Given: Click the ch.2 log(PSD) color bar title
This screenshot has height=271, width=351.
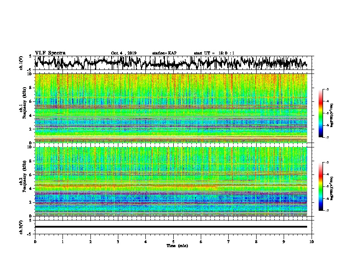Looking at the screenshot, I should pos(332,188).
